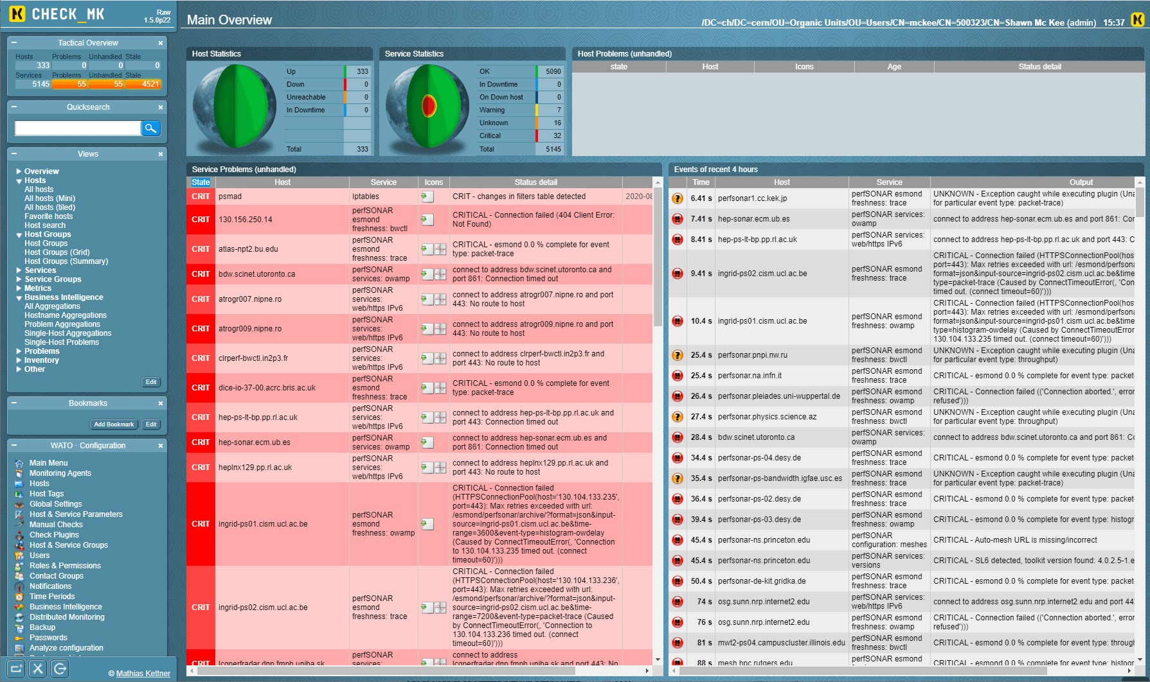Close the WATO Configuration snapin
The height and width of the screenshot is (682, 1150).
pyautogui.click(x=161, y=446)
